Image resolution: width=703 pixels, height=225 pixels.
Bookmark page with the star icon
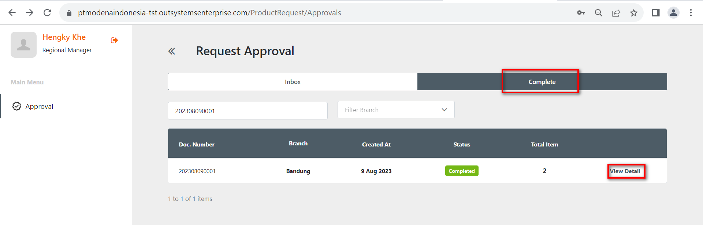click(x=634, y=13)
